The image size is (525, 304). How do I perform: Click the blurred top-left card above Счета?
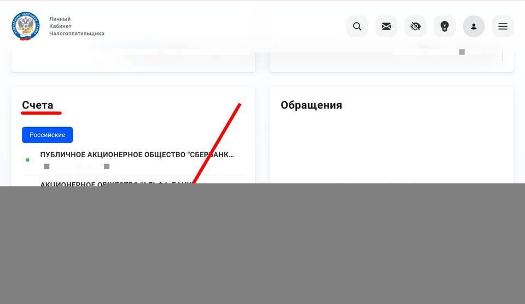133,62
